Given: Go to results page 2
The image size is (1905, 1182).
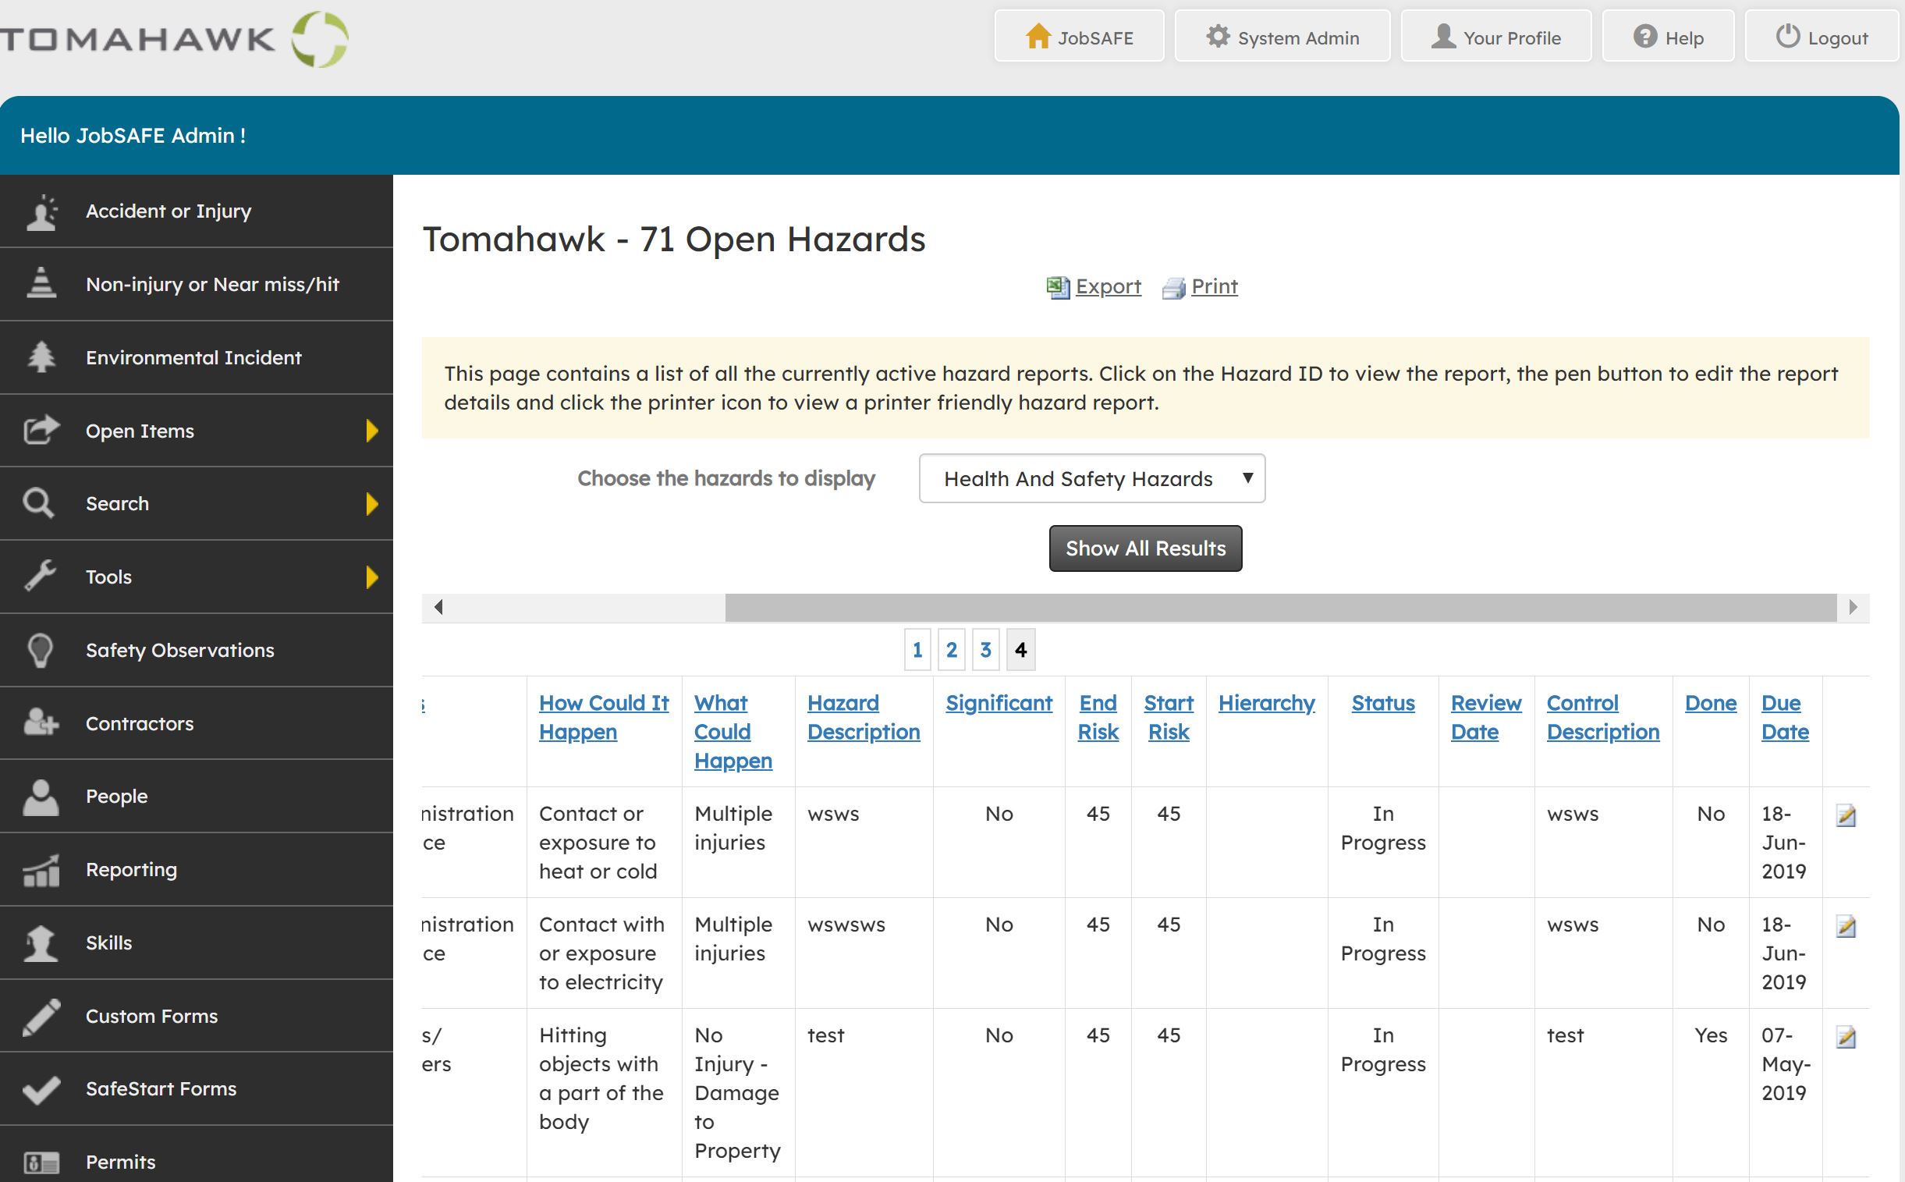Looking at the screenshot, I should click(951, 650).
